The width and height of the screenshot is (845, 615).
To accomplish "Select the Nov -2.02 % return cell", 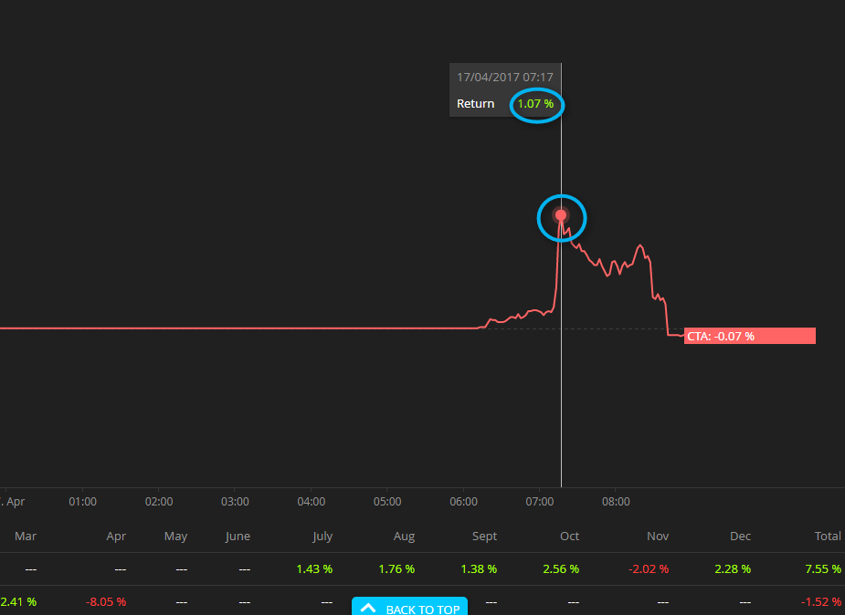I will (650, 568).
